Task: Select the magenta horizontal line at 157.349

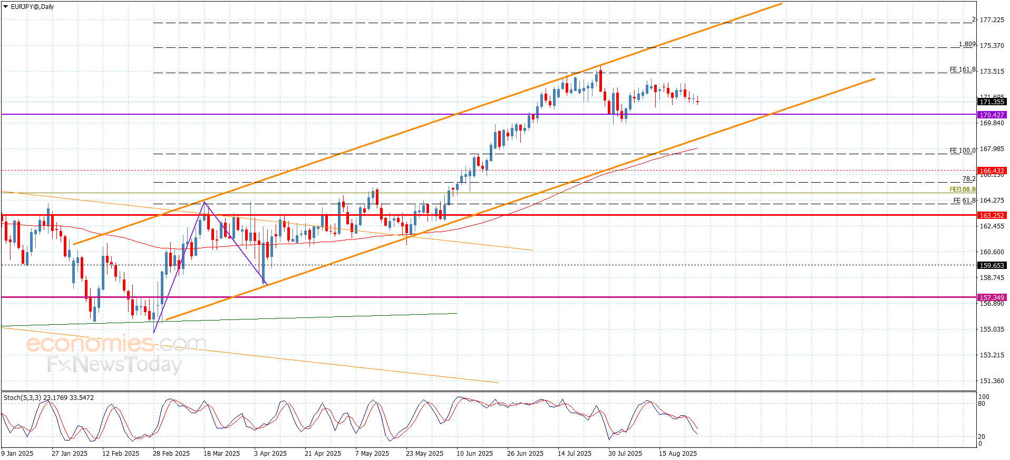Action: pos(489,297)
